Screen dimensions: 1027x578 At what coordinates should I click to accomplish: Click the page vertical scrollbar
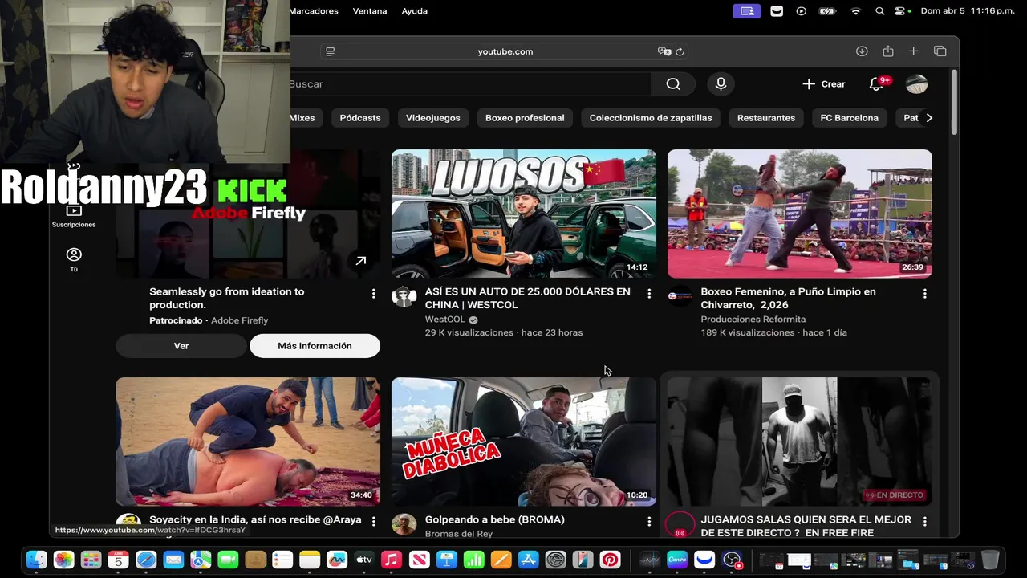(954, 103)
